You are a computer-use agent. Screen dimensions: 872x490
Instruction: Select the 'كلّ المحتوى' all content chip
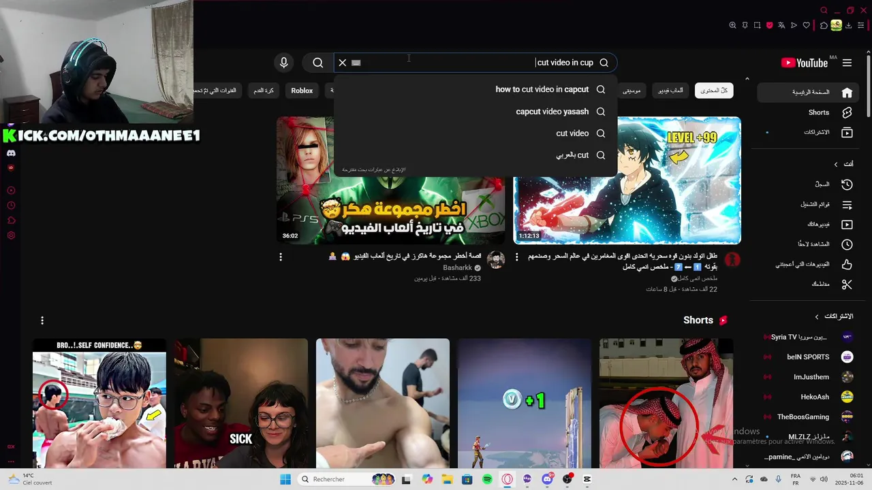pos(714,91)
